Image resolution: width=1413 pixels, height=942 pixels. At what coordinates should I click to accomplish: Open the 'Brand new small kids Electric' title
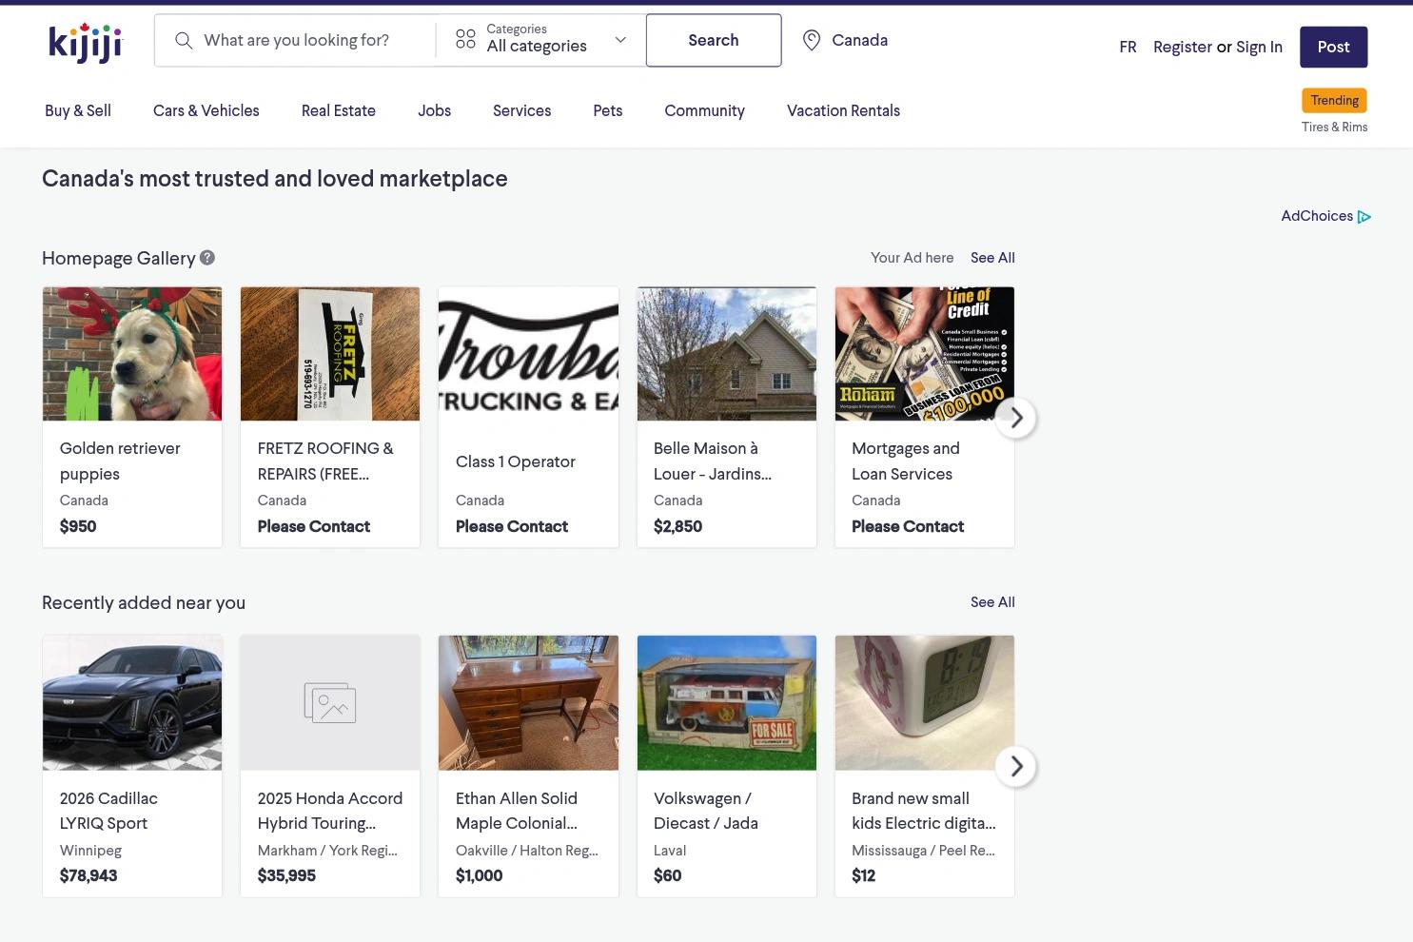tap(924, 811)
